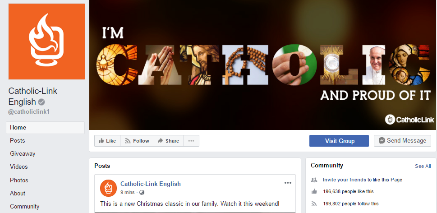Click the Like thumbs-up button
Screen dimensions: 437x213
107,141
